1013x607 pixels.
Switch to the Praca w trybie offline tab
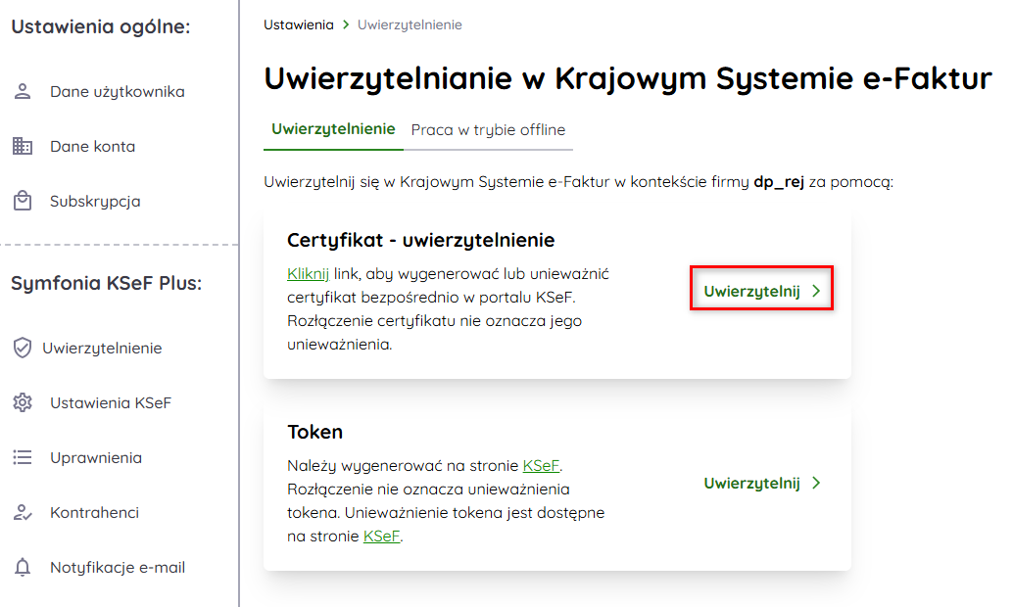pos(488,130)
